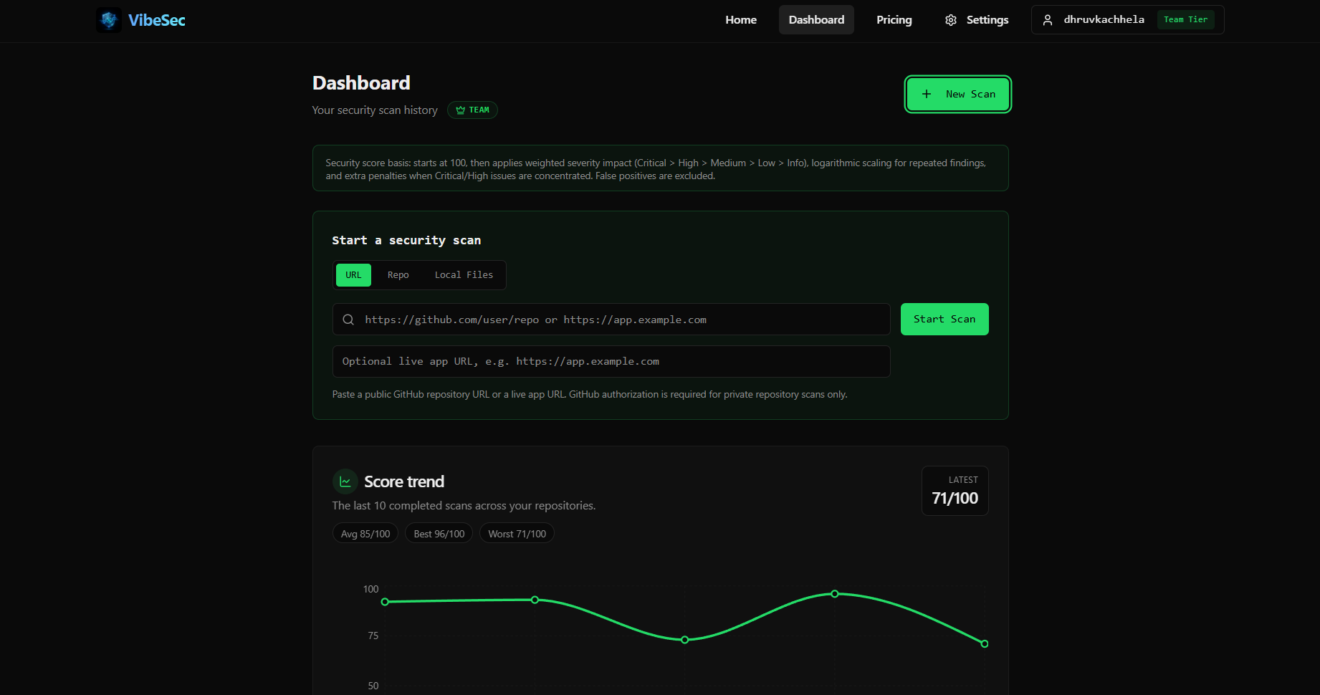Focus the Optional live app URL field
The width and height of the screenshot is (1320, 695).
pos(611,362)
